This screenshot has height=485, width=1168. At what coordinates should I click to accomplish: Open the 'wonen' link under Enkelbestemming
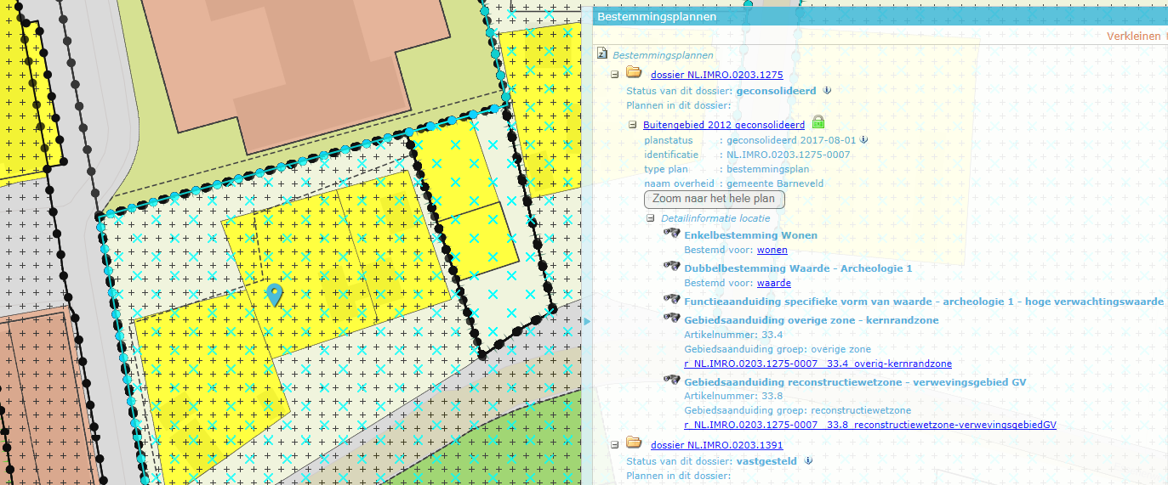772,250
